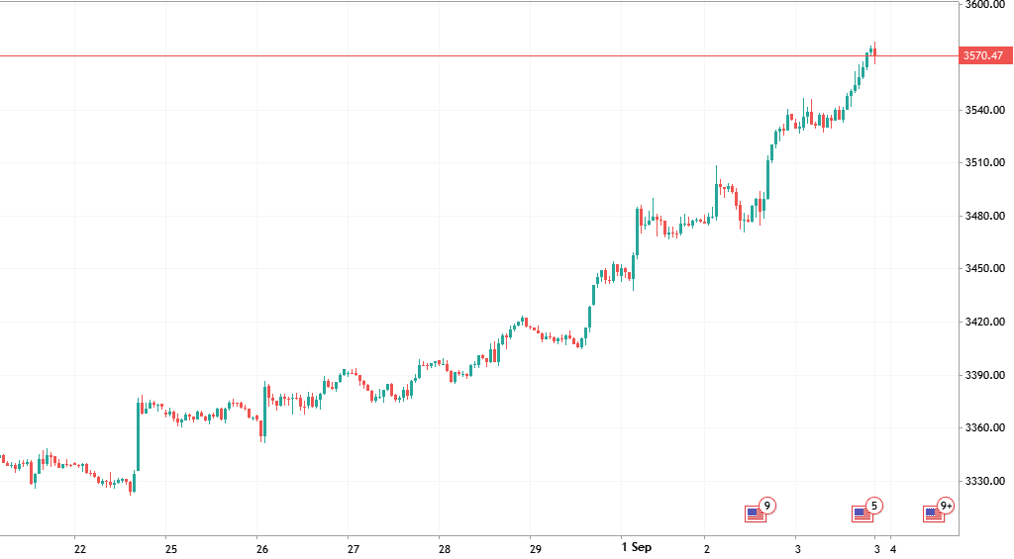
Task: Open US economic events flag with 9+ badge
Action: [x=939, y=511]
